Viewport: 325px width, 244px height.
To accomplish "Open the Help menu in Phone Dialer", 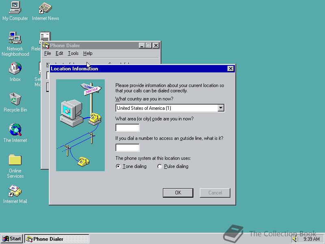I will point(88,53).
